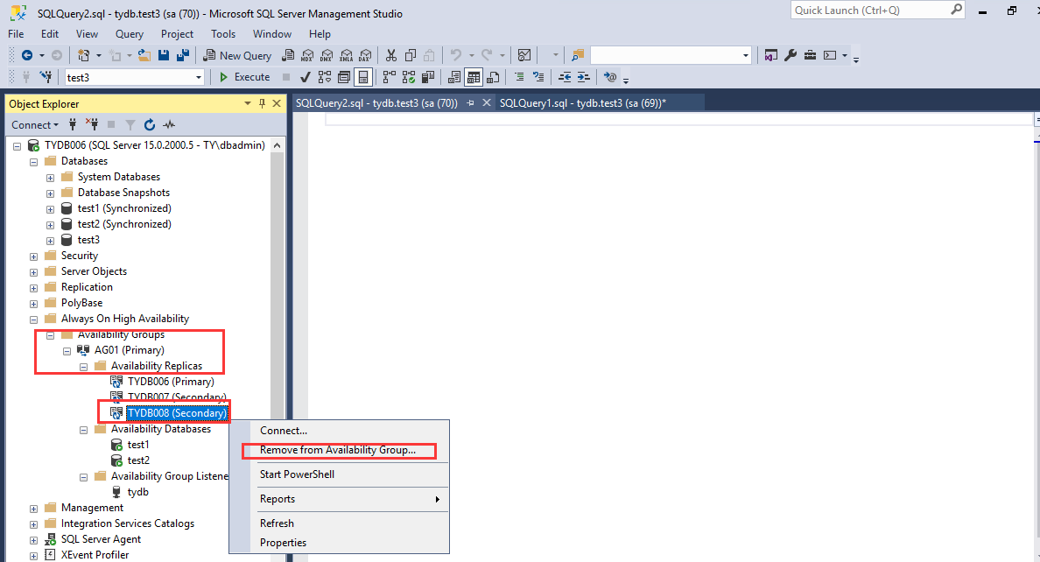Viewport: 1040px width, 562px height.
Task: Expand the Management folder
Action: (x=34, y=509)
